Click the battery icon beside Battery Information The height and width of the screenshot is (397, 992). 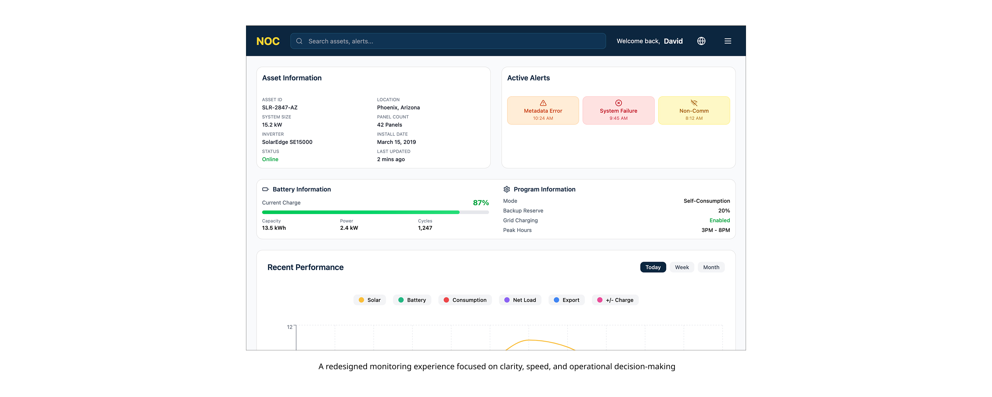[265, 189]
